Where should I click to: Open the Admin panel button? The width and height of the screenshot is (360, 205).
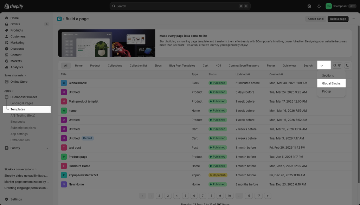315,19
